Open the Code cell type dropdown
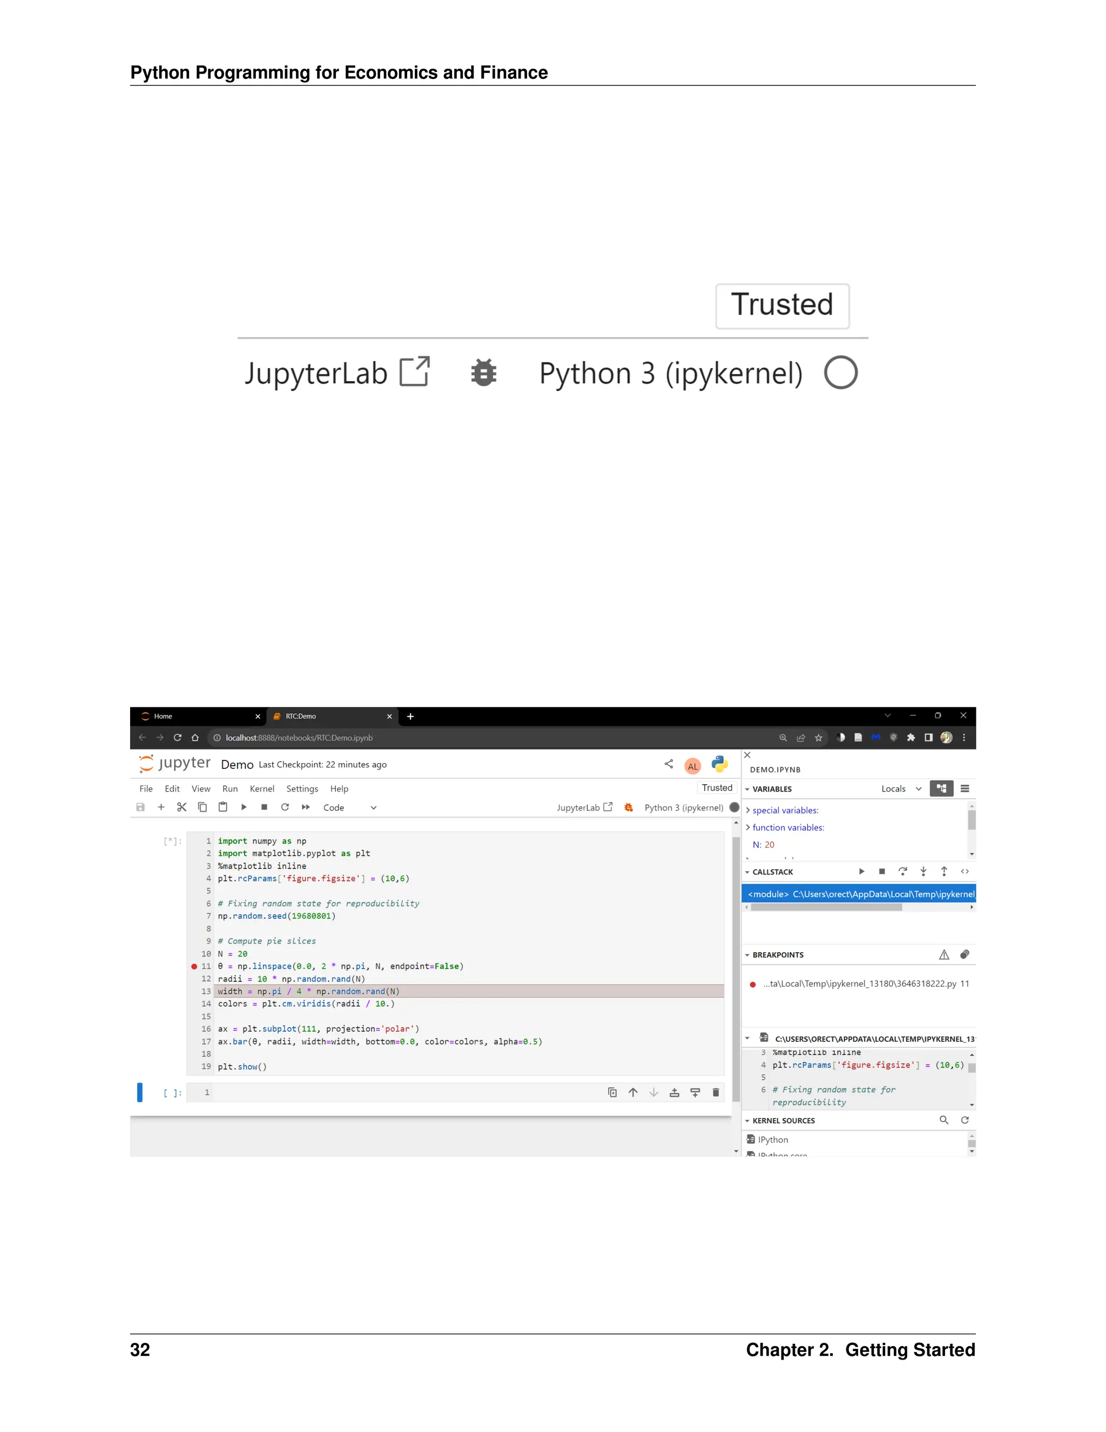Screen dimensions: 1106x1432 pyautogui.click(x=350, y=808)
